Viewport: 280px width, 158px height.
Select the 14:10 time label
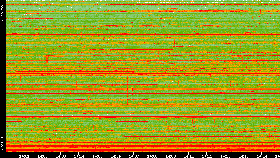click(x=189, y=156)
